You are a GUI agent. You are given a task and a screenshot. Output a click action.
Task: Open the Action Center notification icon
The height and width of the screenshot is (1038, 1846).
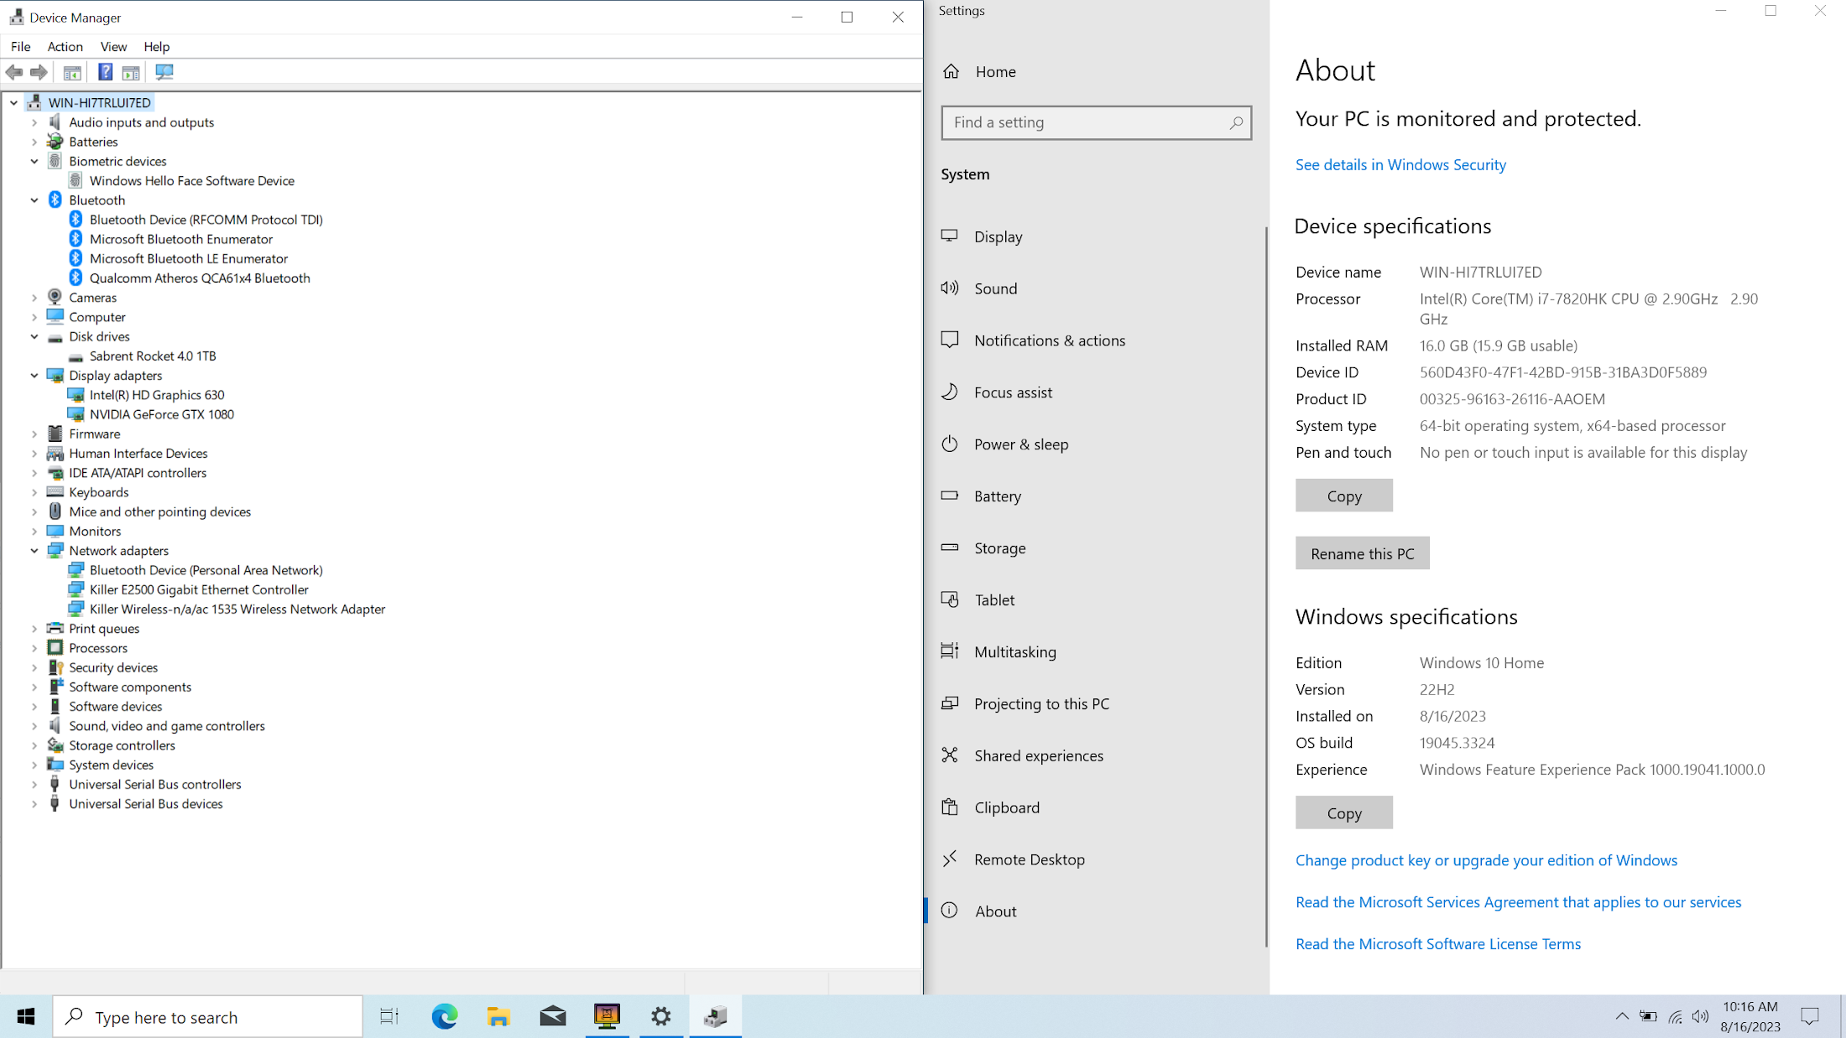coord(1810,1016)
